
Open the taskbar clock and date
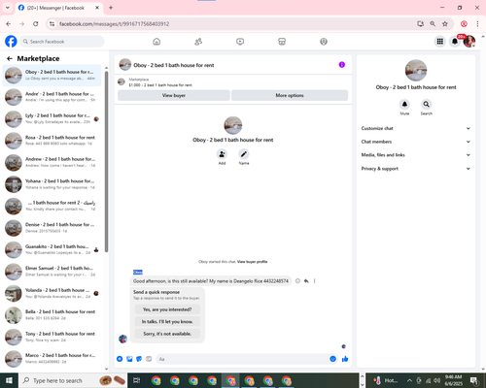pyautogui.click(x=453, y=380)
